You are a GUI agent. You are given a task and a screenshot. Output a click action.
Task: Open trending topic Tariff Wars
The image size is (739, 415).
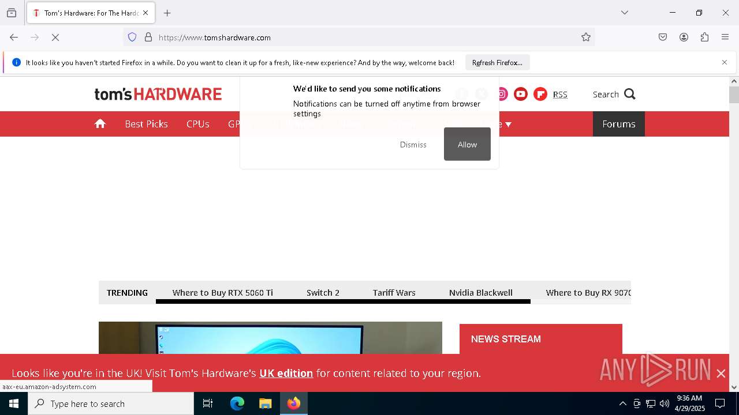coord(394,293)
